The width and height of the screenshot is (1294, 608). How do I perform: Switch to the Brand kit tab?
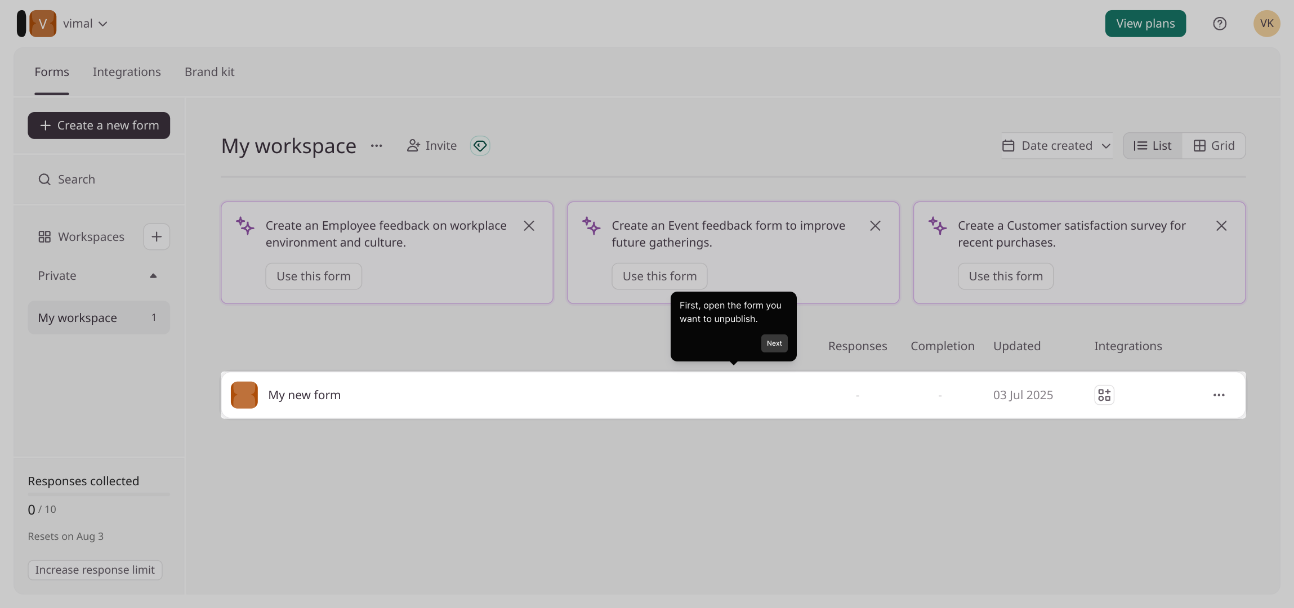(209, 72)
